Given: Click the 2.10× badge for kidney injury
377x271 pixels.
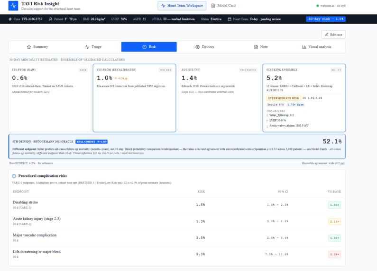Looking at the screenshot, I should coord(334,222).
